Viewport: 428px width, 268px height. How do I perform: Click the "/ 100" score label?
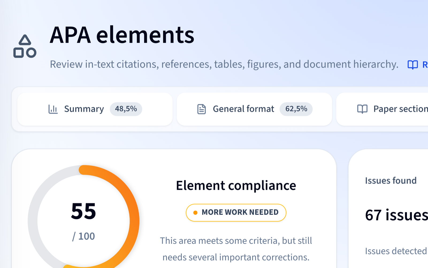[83, 236]
